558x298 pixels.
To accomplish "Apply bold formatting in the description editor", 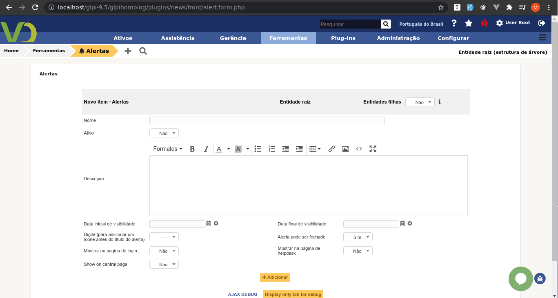I will click(192, 149).
